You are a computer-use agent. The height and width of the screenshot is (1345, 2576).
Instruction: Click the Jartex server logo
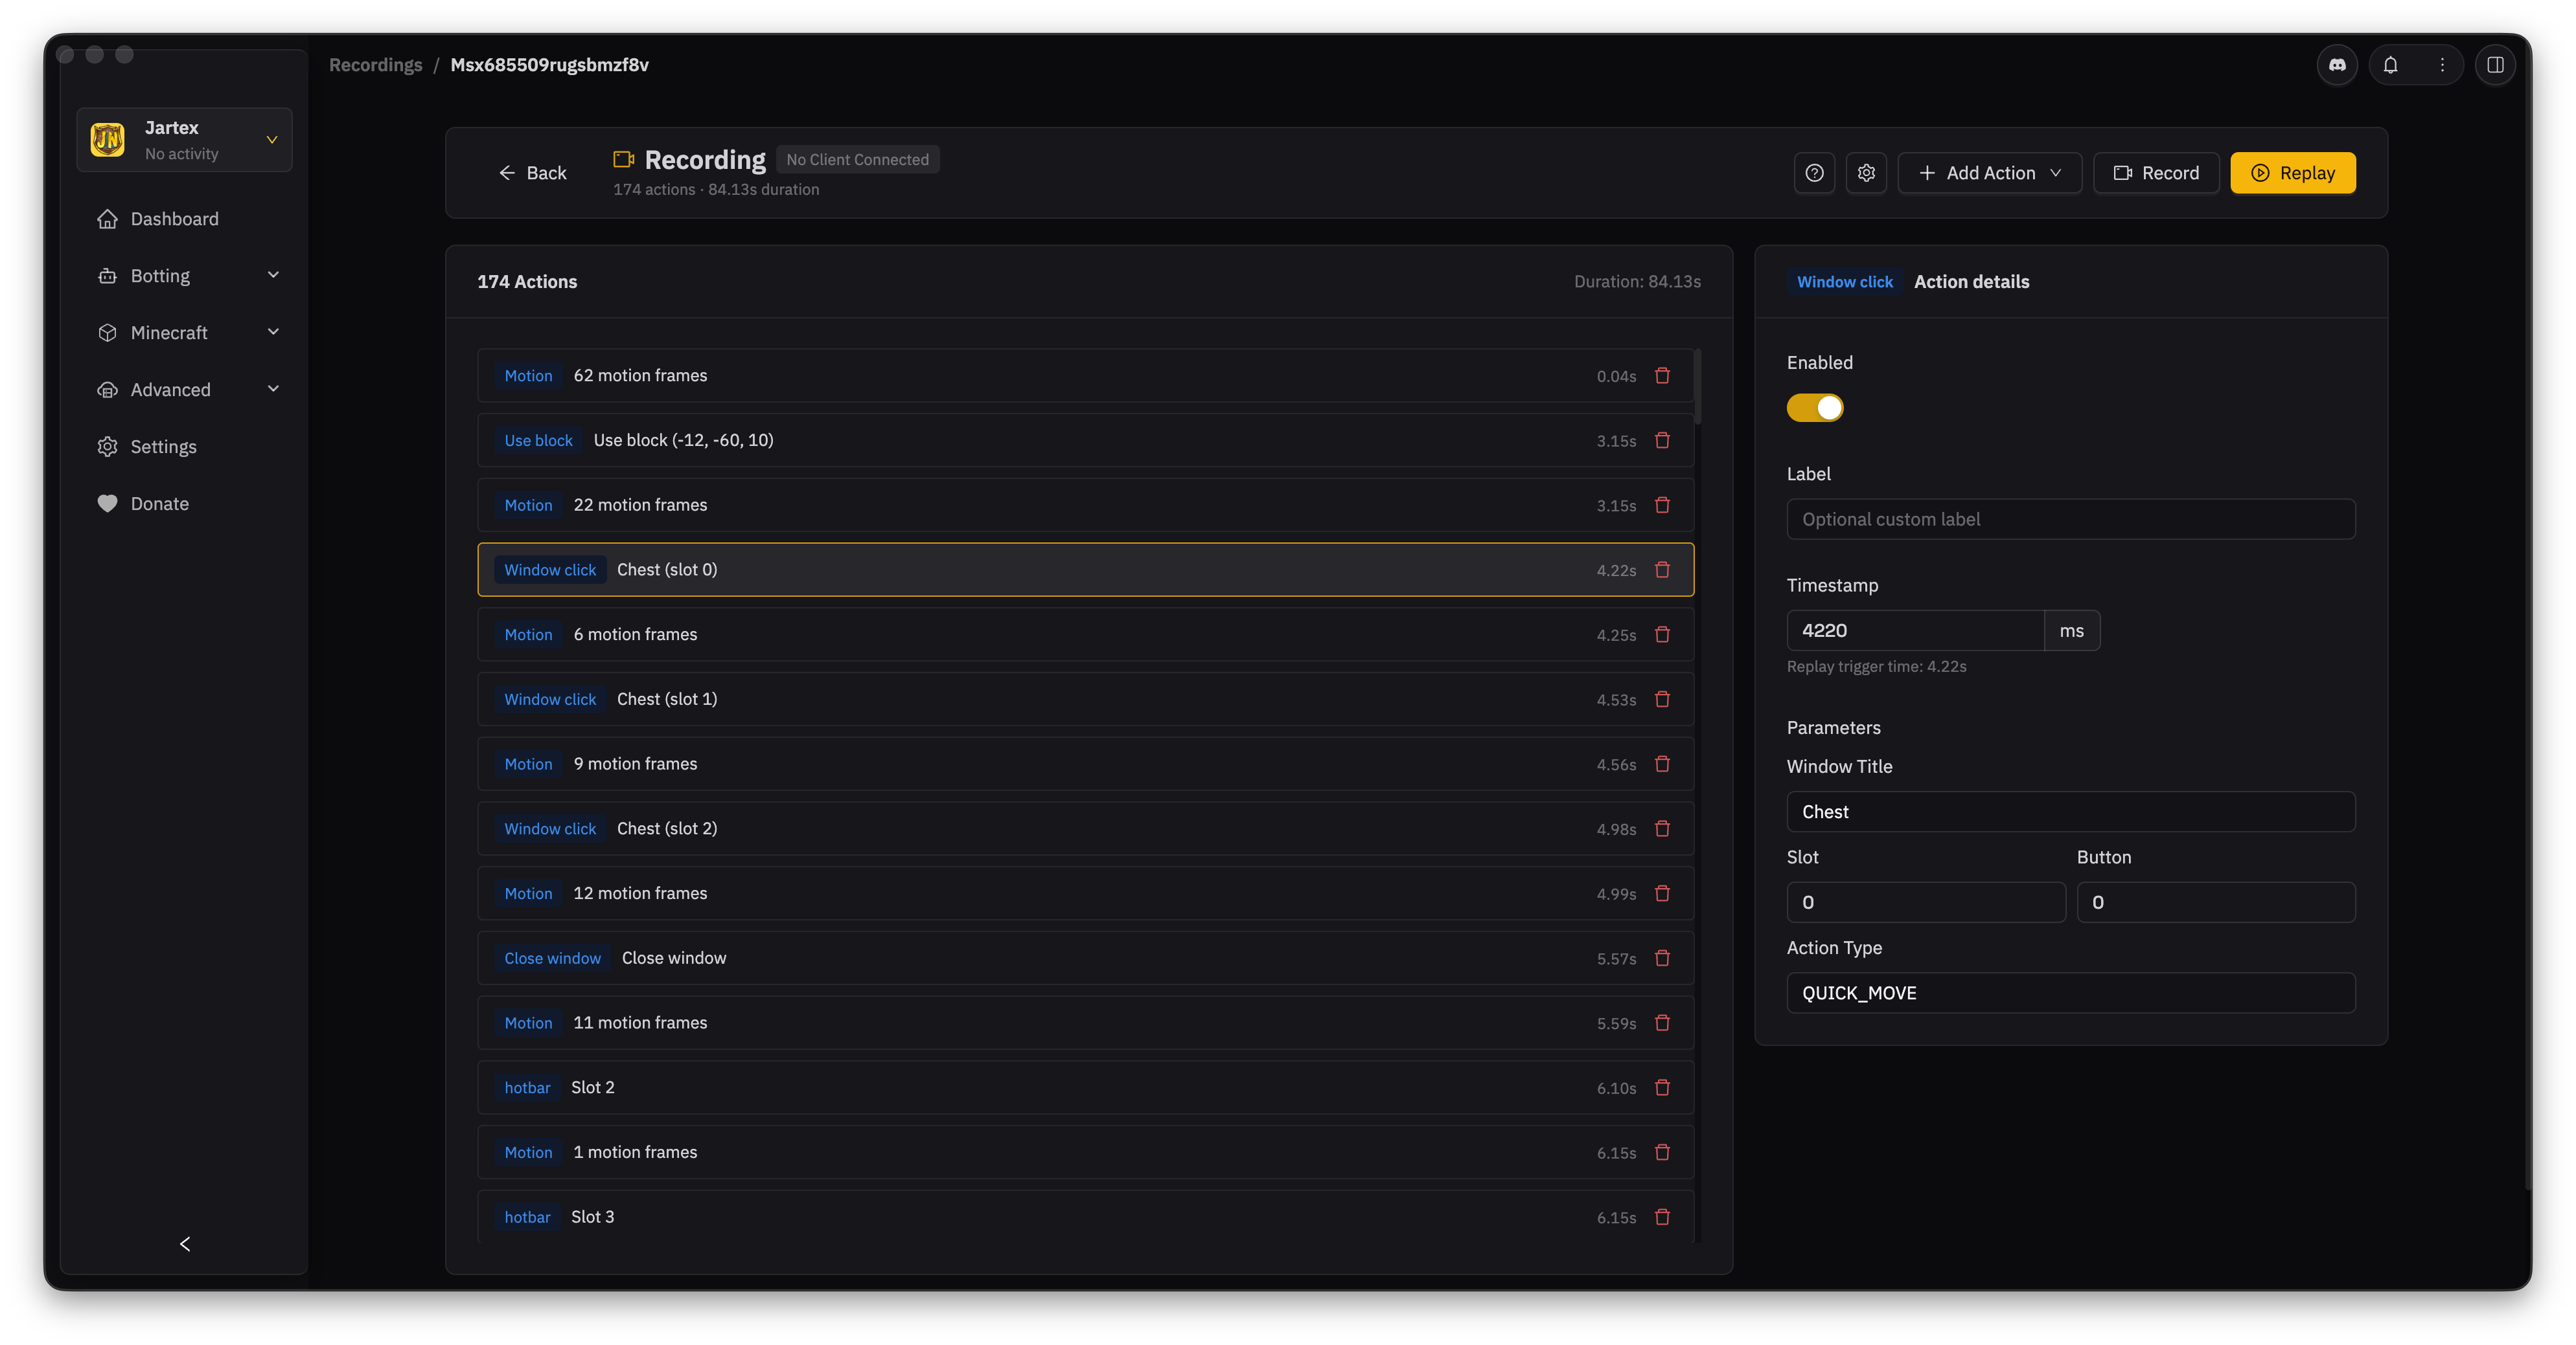coord(108,140)
